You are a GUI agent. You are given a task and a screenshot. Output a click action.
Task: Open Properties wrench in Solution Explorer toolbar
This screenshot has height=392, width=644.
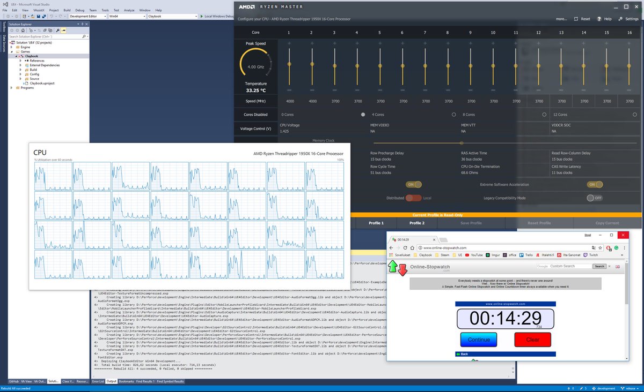(x=57, y=31)
